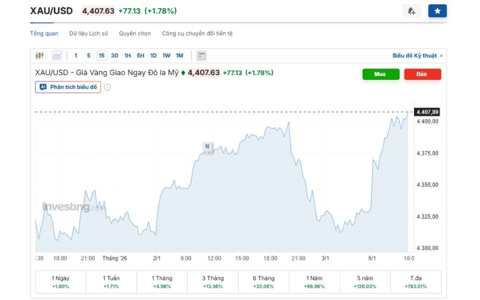Select the 1D chart interval
This screenshot has height=300, width=480.
pos(154,55)
